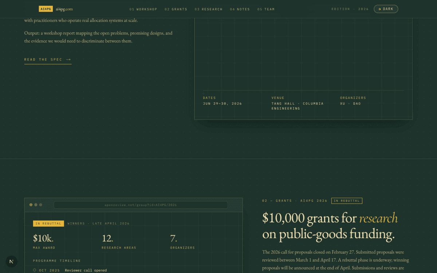Click the Programme Timeline heading
This screenshot has width=437, height=273.
tap(57, 261)
